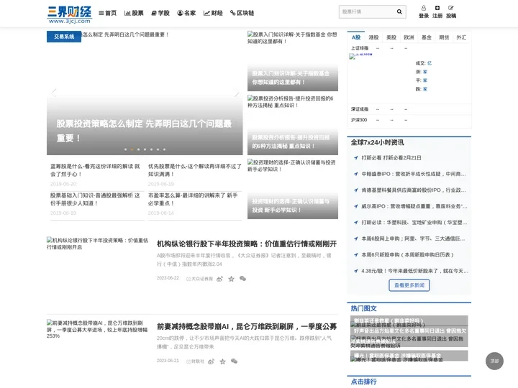This screenshot has height=388, width=518.
Task: Open the 区块链 blockchain menu
Action: [x=242, y=13]
